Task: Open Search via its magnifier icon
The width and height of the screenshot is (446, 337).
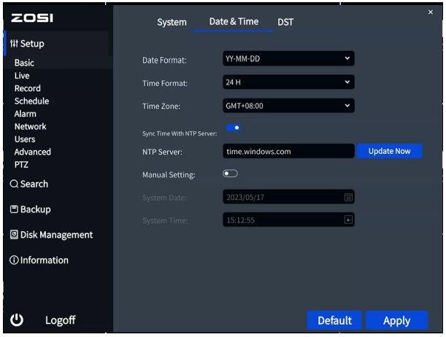Action: coord(14,185)
